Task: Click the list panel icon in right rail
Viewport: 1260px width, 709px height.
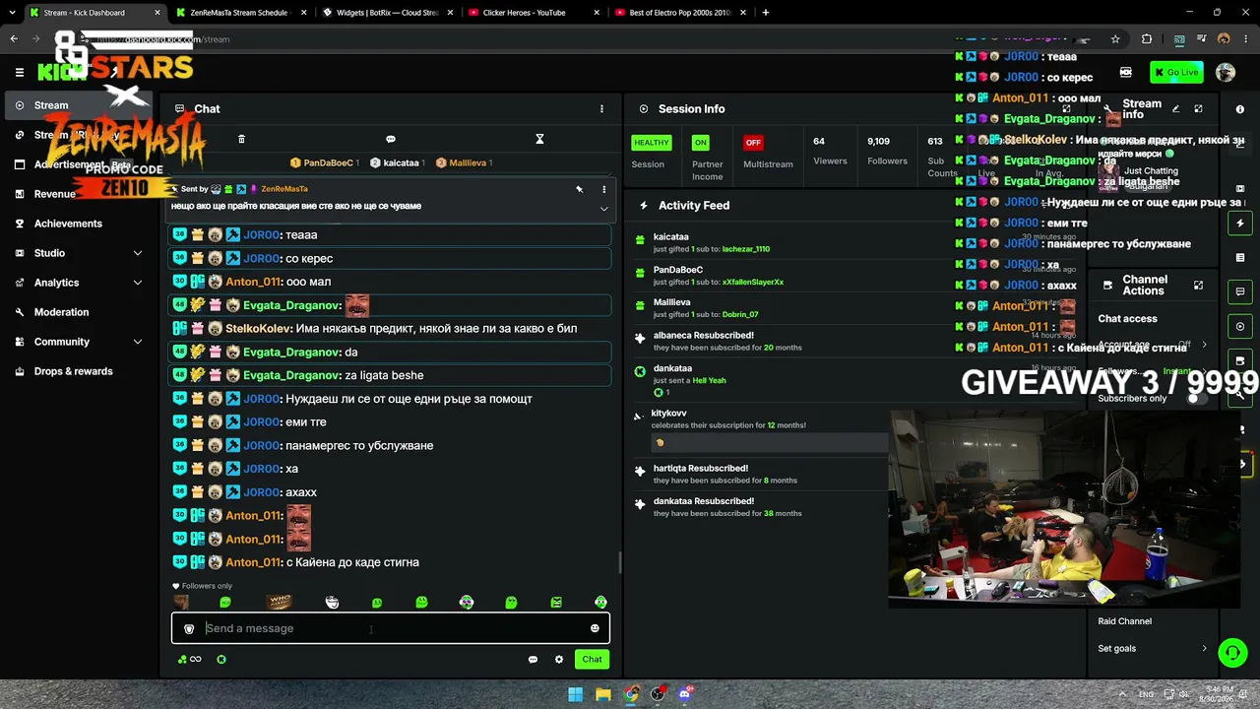Action: [x=1240, y=258]
